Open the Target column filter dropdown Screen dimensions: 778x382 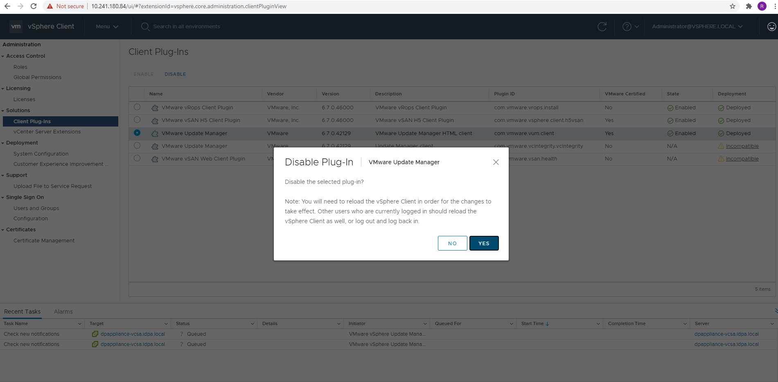pyautogui.click(x=166, y=324)
